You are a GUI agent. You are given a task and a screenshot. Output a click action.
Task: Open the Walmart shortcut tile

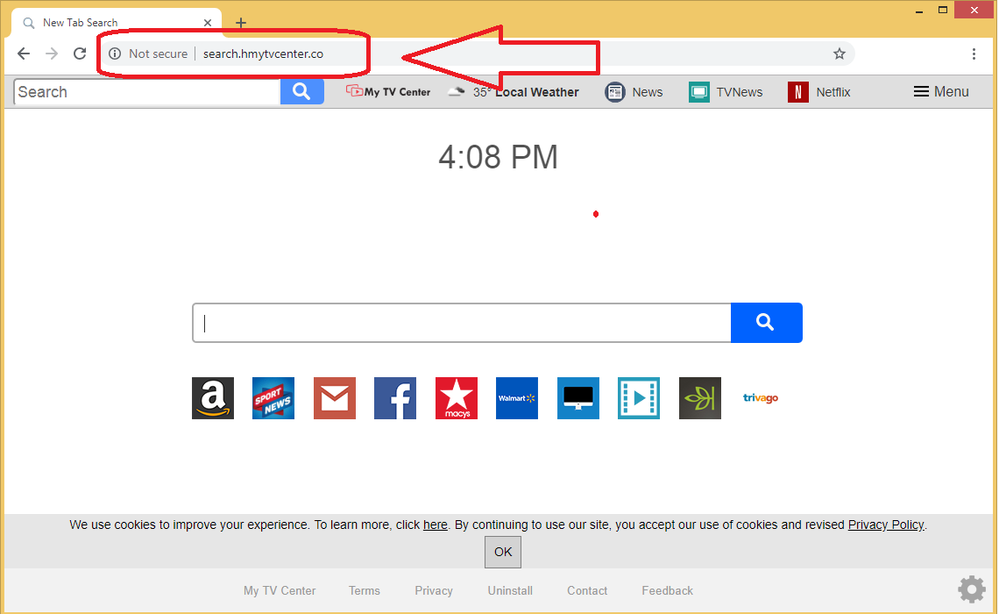click(517, 398)
